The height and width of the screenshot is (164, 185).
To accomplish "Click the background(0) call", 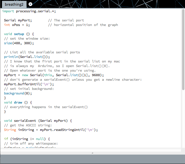I will point(18,93).
